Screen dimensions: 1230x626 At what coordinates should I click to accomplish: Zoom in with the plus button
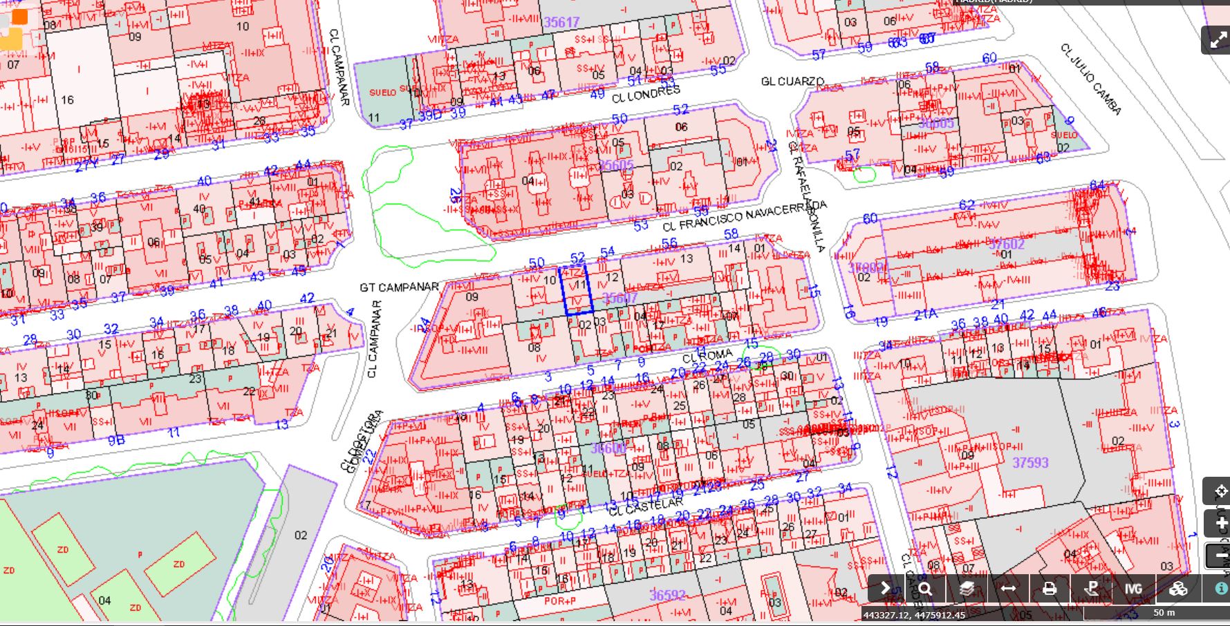tap(1218, 524)
